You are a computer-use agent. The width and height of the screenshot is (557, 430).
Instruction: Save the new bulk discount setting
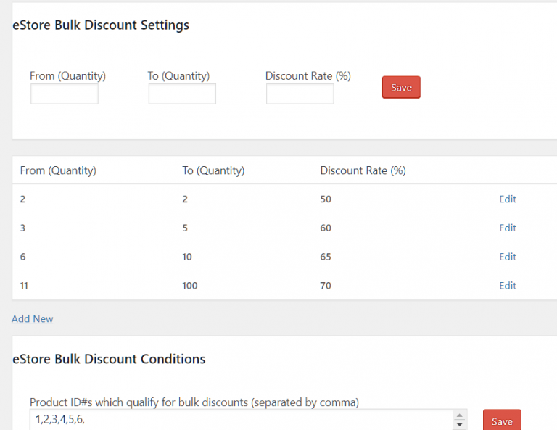[401, 87]
